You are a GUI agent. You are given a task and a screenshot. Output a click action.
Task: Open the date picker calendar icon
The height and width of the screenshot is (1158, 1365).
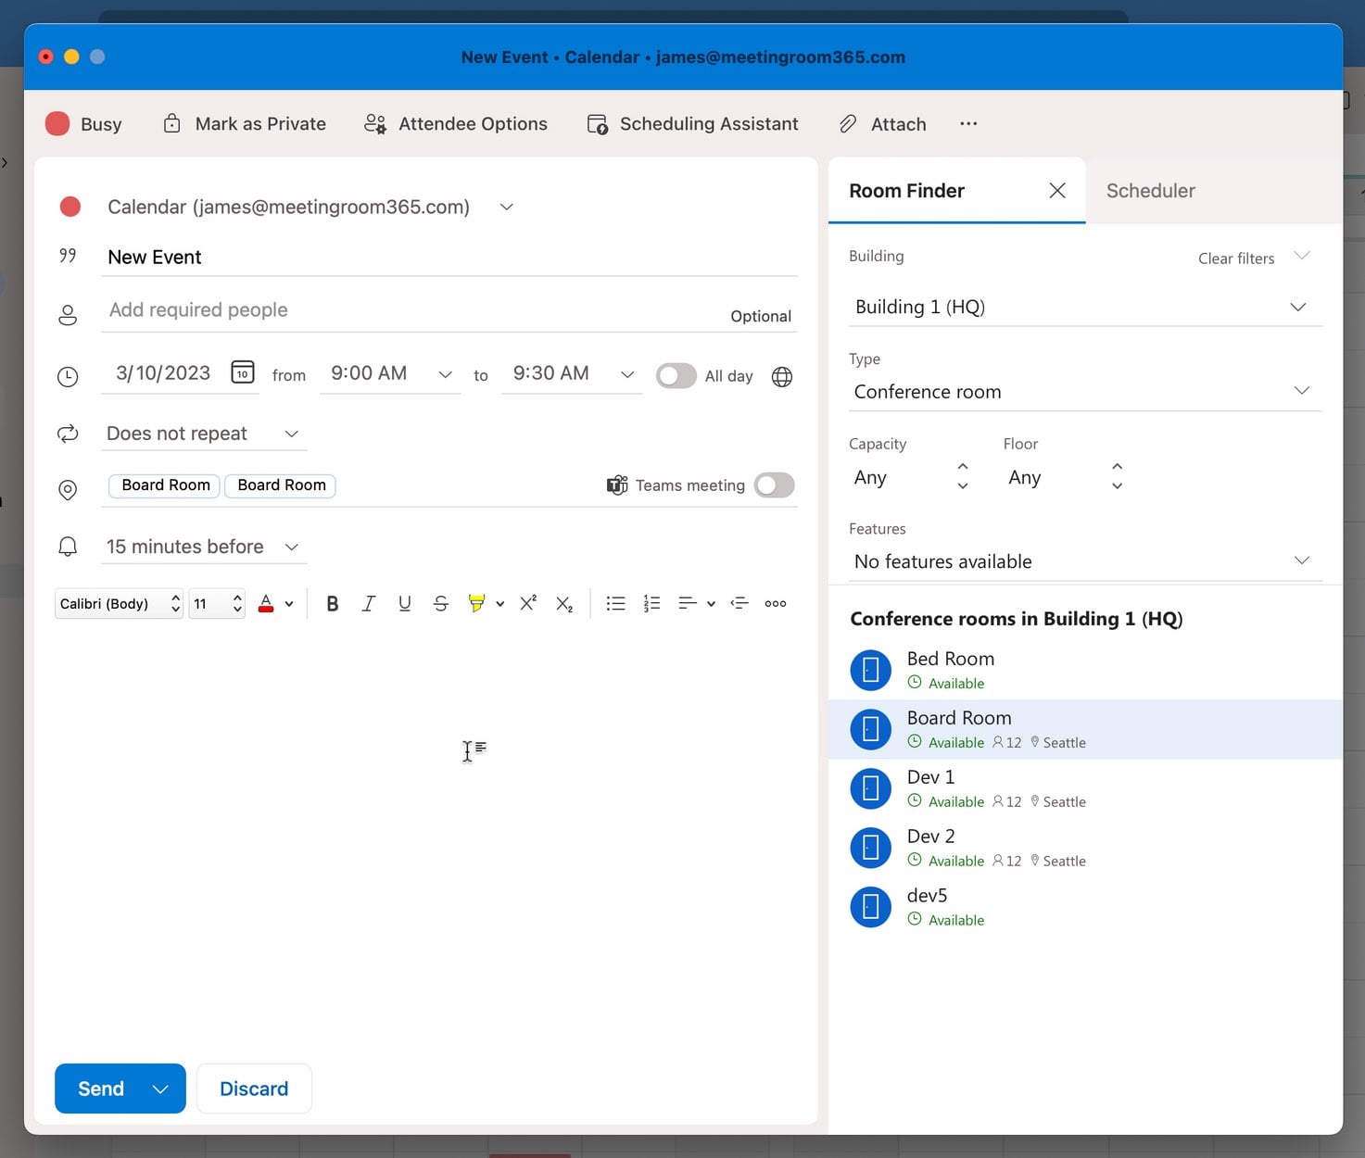pyautogui.click(x=243, y=372)
